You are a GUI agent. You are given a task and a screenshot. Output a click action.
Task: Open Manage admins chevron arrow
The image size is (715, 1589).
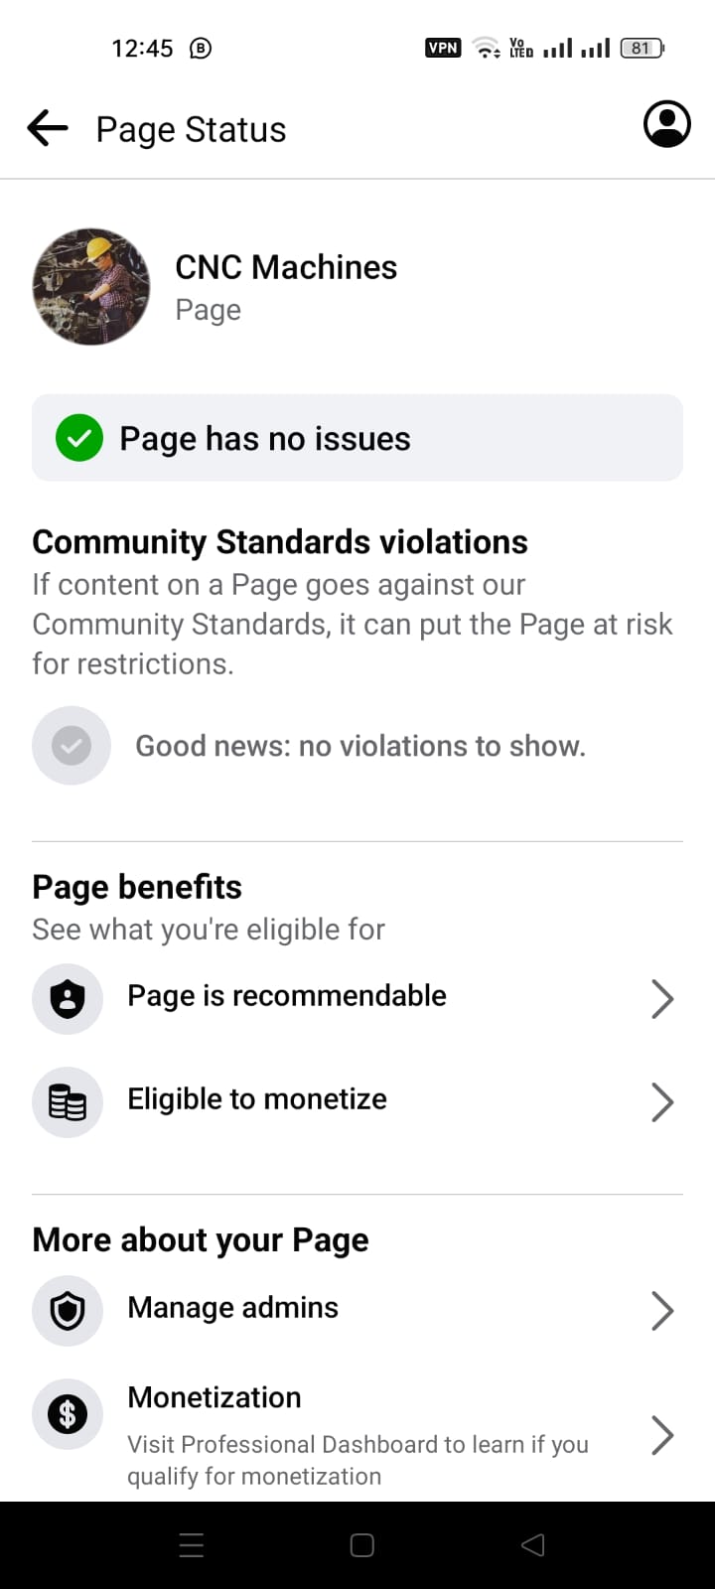[x=662, y=1311]
